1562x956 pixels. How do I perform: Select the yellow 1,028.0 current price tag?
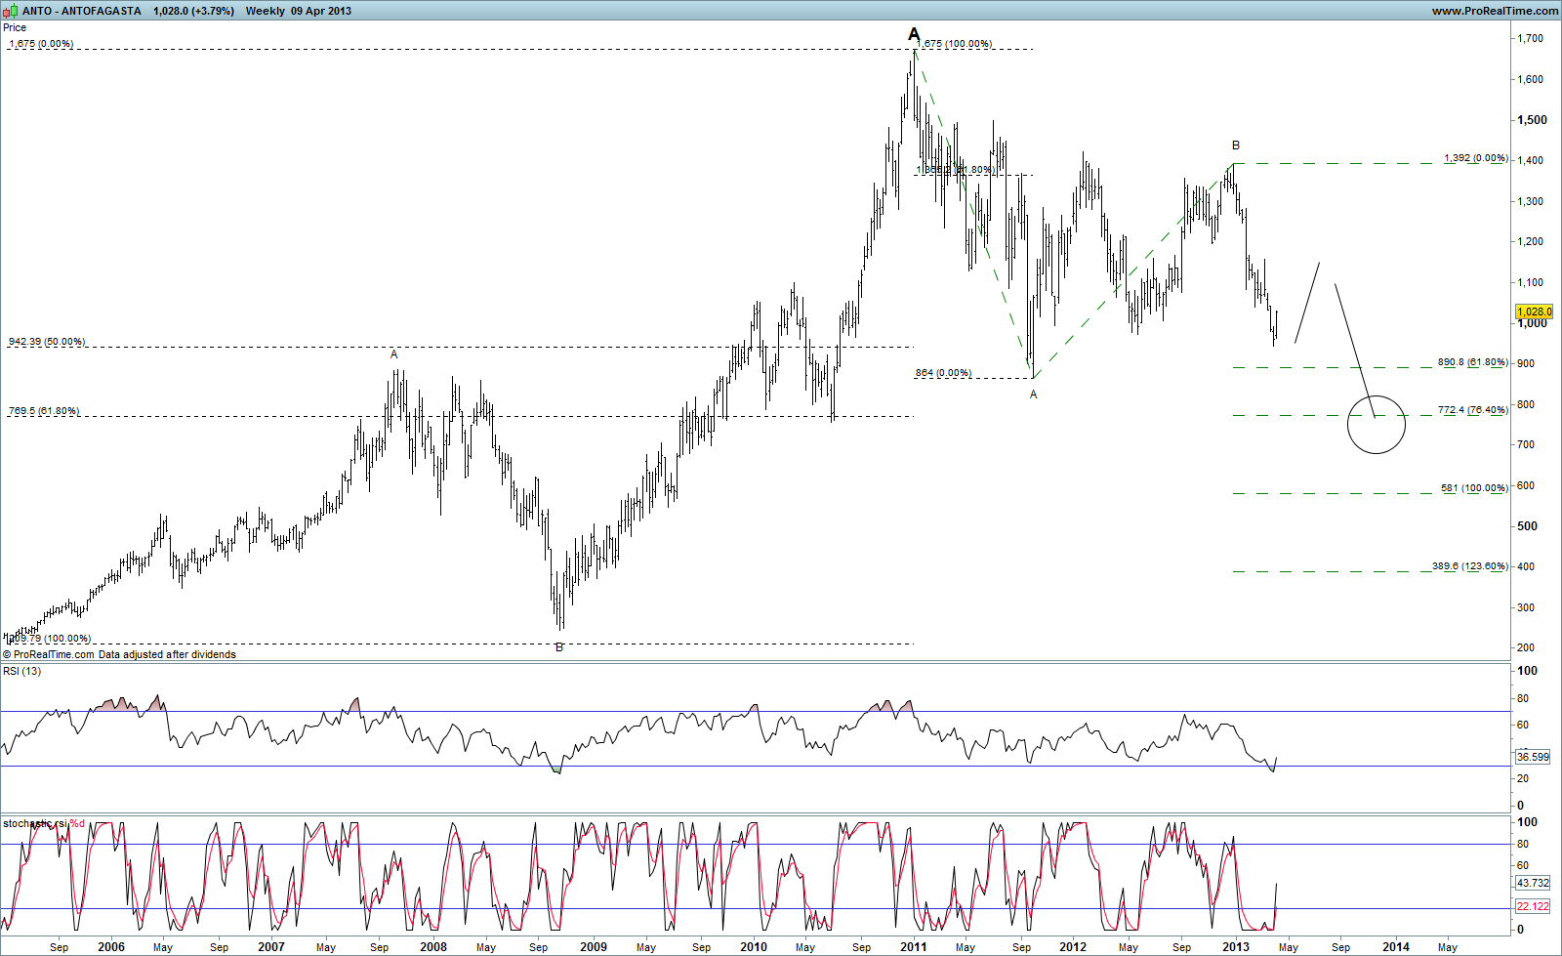pos(1534,312)
